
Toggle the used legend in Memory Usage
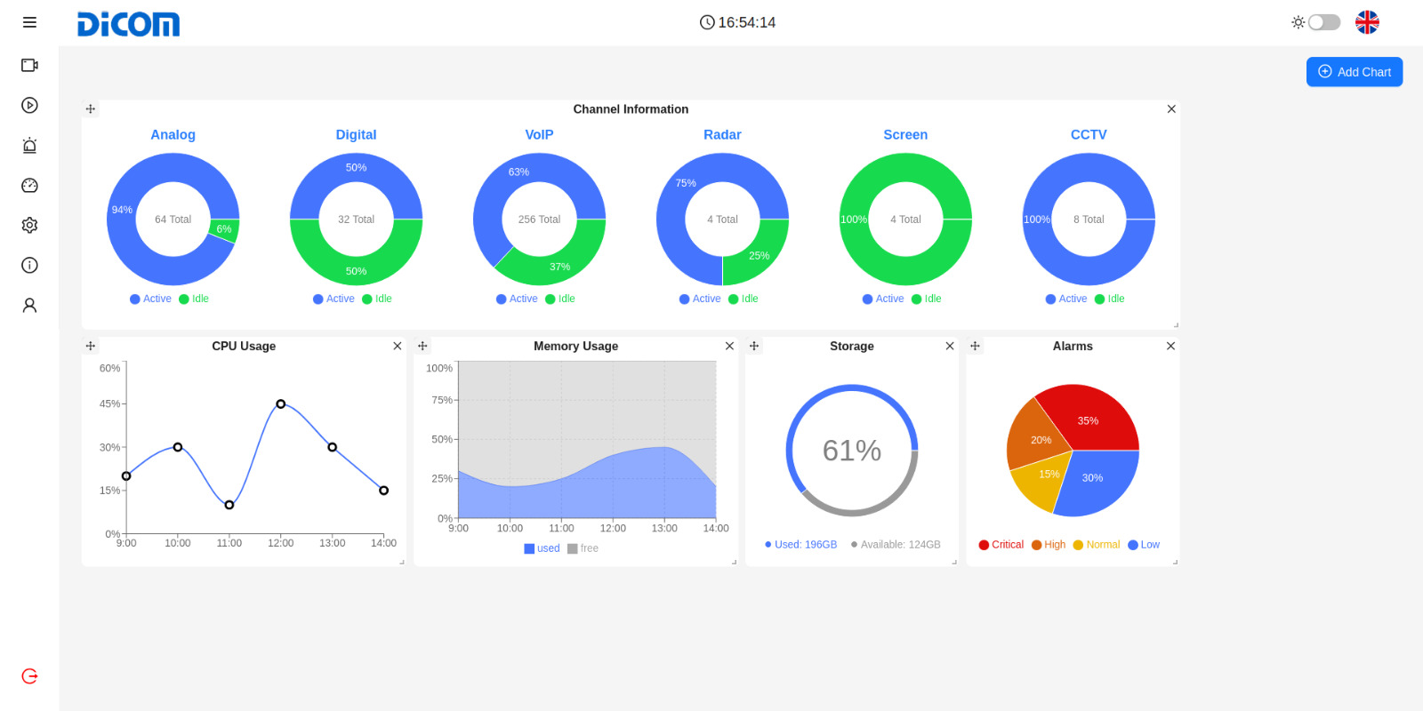click(x=542, y=548)
